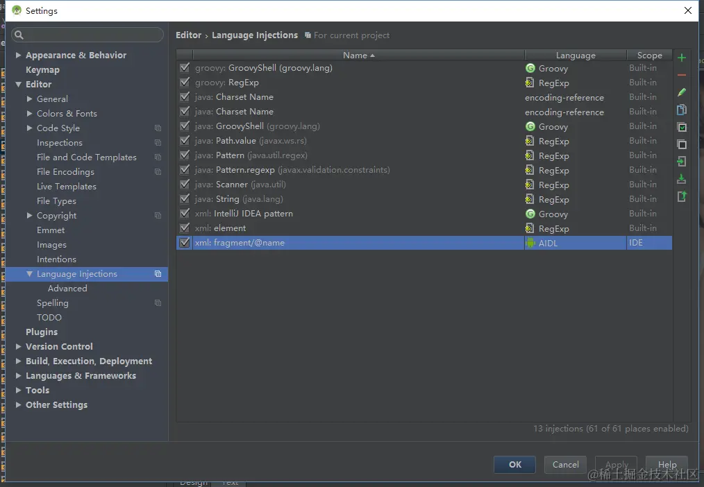
Task: Expand the Colors & Fonts node
Action: click(30, 114)
